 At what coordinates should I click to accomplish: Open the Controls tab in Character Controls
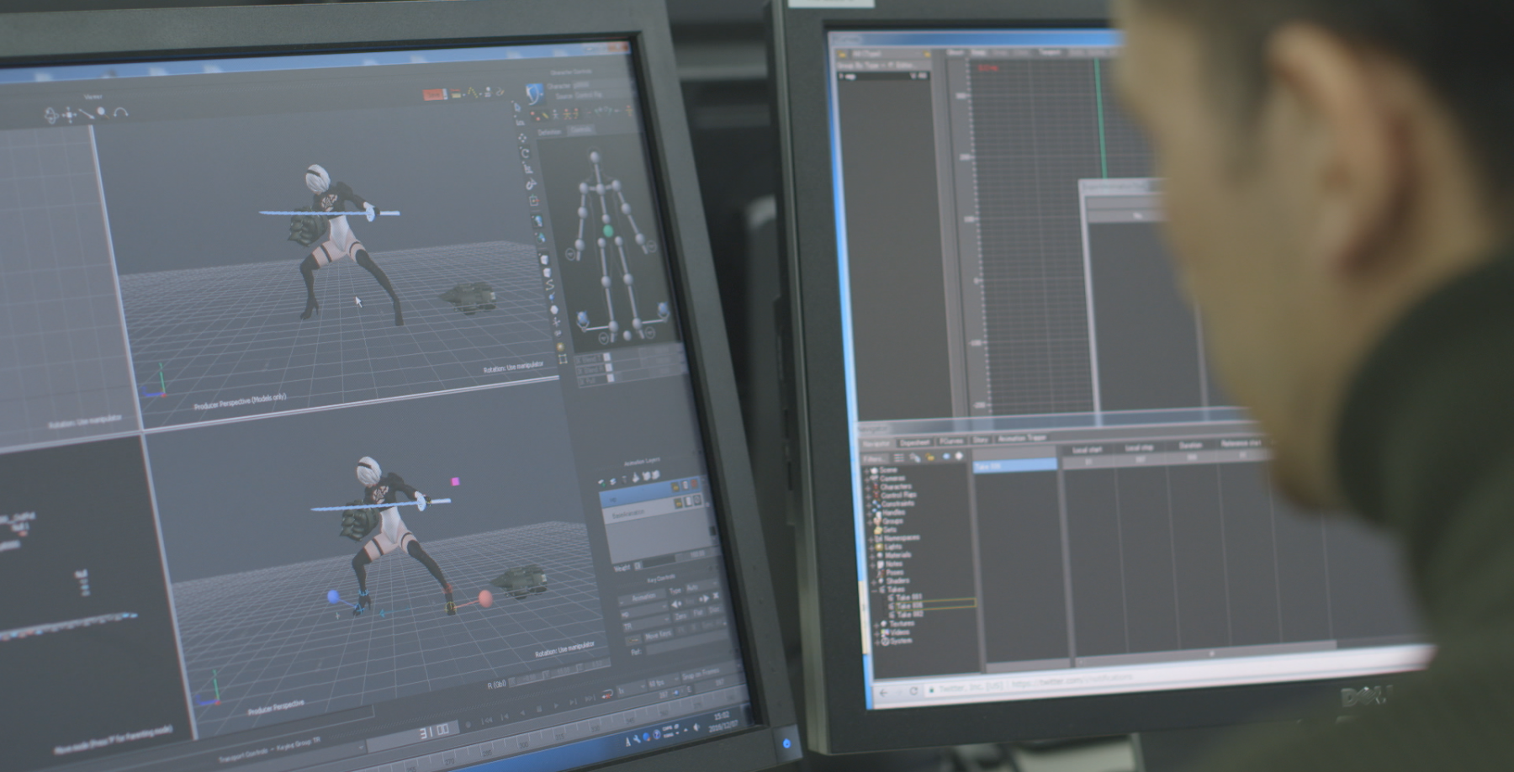tap(580, 130)
